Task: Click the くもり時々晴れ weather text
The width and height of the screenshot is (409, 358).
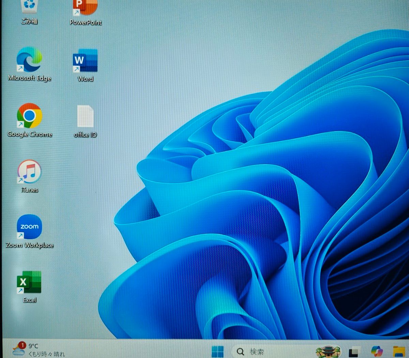Action: 46,354
